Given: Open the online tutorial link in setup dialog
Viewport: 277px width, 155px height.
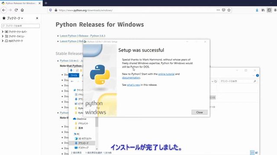Looking at the screenshot, I should click(x=166, y=74).
